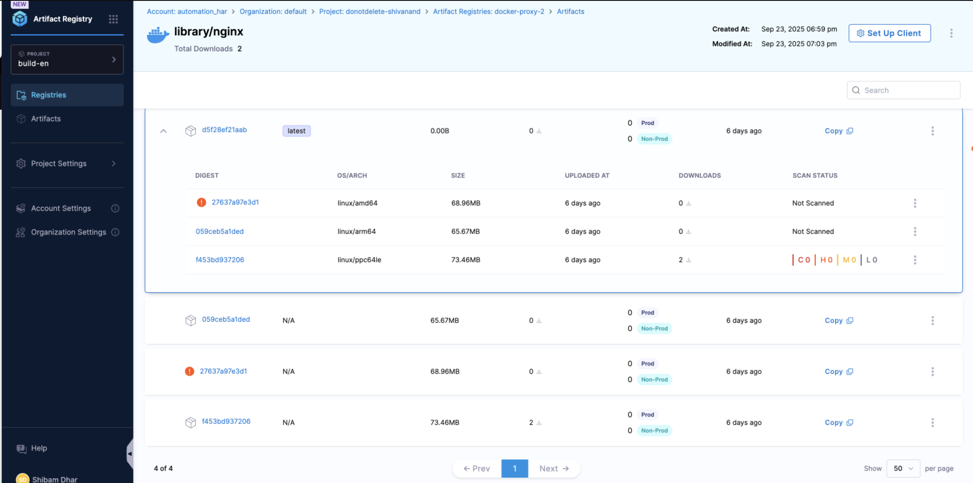Screen dimensions: 973x483
Task: Open the build-en project selector
Action: [67, 59]
